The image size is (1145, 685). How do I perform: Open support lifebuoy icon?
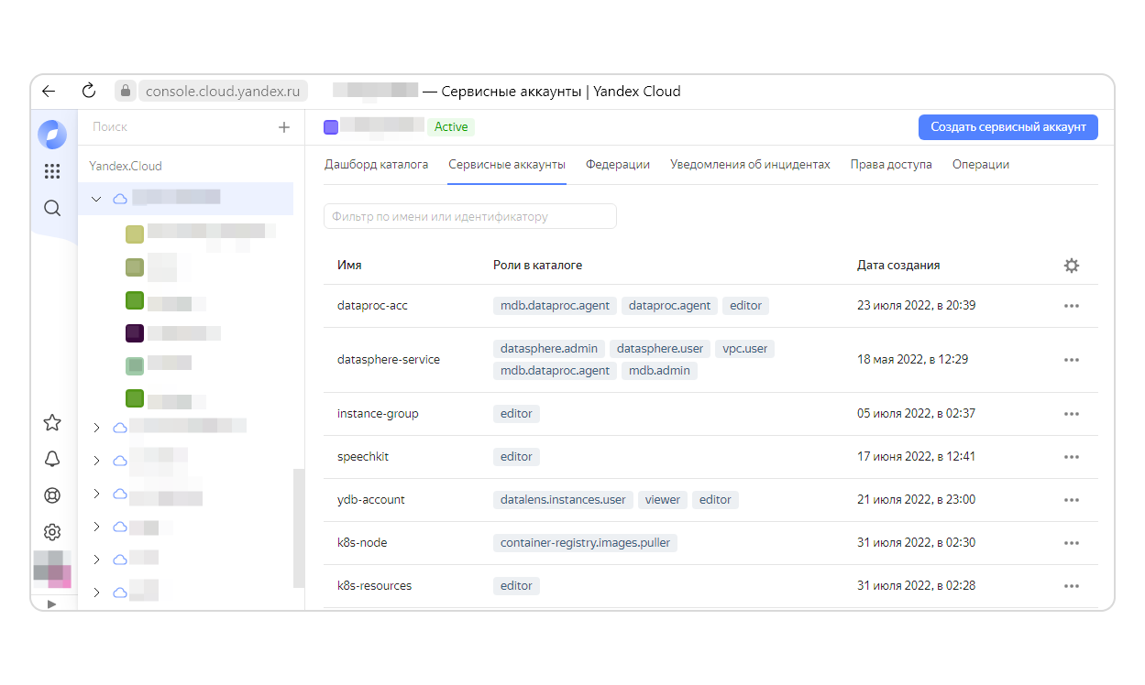(x=52, y=495)
